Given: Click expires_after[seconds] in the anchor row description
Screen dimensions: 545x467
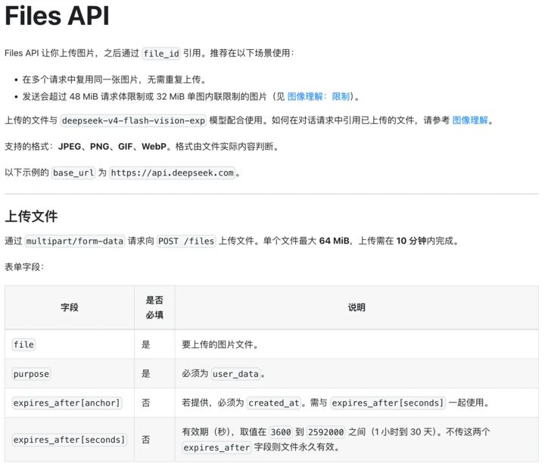Looking at the screenshot, I should [388, 403].
